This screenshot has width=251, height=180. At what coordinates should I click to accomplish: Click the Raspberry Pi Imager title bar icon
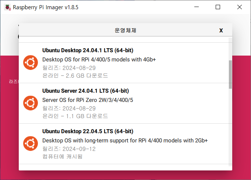(7, 7)
